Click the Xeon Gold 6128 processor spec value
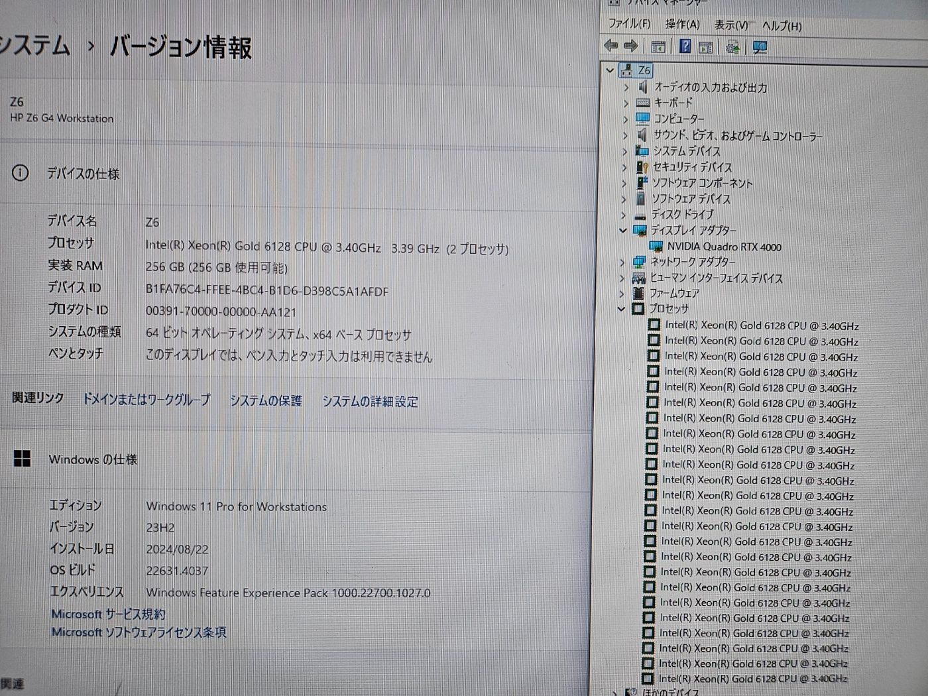 point(327,247)
